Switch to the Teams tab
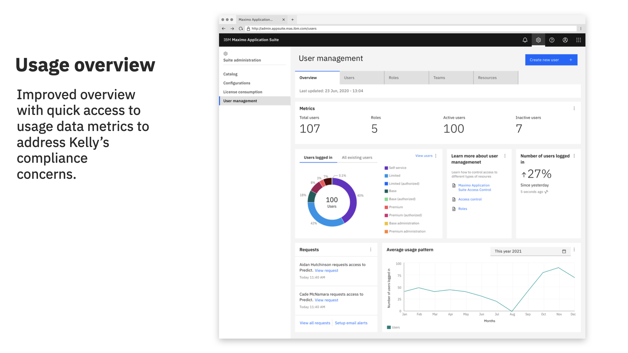The image size is (628, 353). (x=451, y=78)
